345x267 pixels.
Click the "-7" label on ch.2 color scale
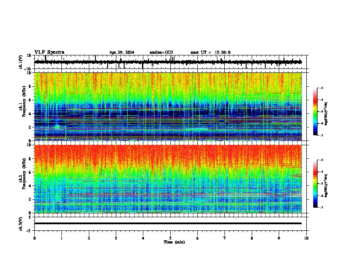(321, 207)
